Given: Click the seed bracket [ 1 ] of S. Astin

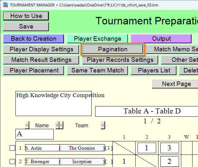Looking at the screenshot, I should tap(108, 148).
